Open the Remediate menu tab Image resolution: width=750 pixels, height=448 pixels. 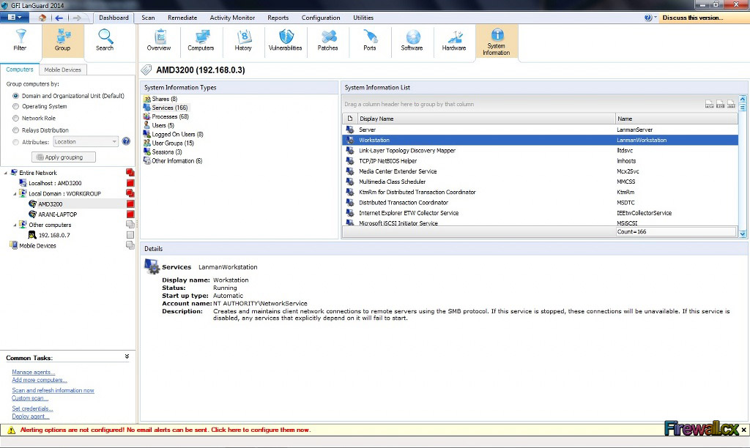point(182,18)
